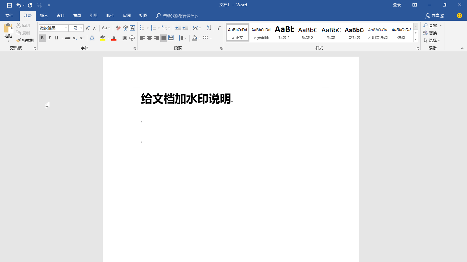Click the Format Painter (格式刷) icon
This screenshot has width=467, height=262.
pyautogui.click(x=25, y=40)
